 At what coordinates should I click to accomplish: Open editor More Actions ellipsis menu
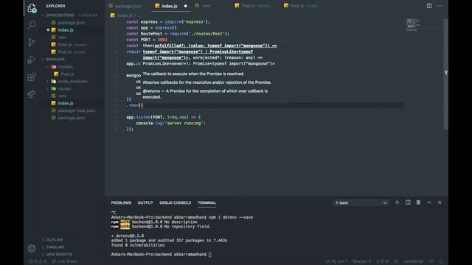click(440, 6)
